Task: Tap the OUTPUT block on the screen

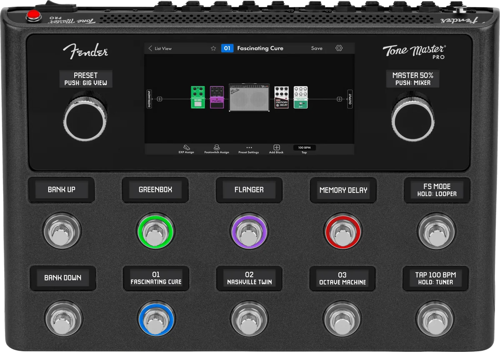Action: pyautogui.click(x=350, y=99)
